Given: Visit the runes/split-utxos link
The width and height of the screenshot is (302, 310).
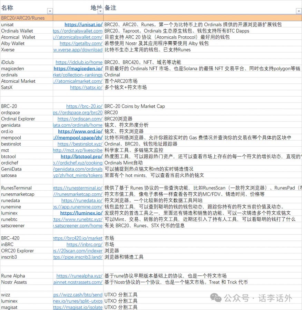Looking at the screenshot, I should coord(78,301).
